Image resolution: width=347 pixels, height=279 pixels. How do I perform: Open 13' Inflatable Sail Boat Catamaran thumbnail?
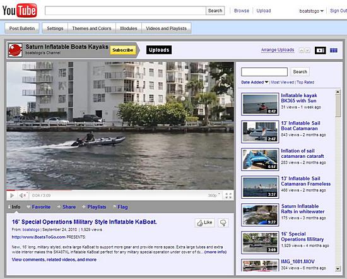tap(260, 132)
